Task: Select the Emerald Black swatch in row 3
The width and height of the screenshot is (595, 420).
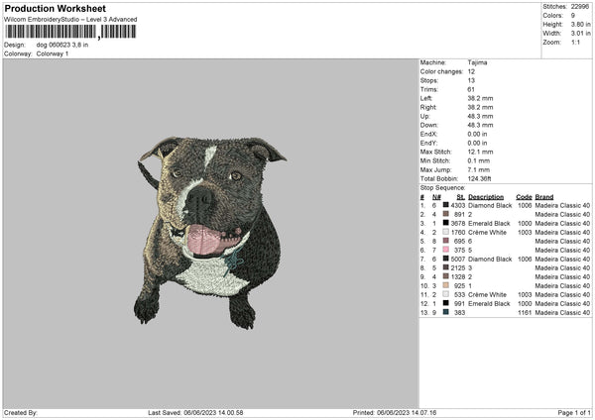Action: (x=446, y=223)
